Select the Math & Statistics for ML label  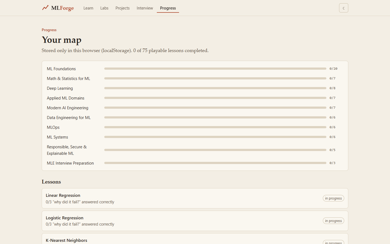69,79
